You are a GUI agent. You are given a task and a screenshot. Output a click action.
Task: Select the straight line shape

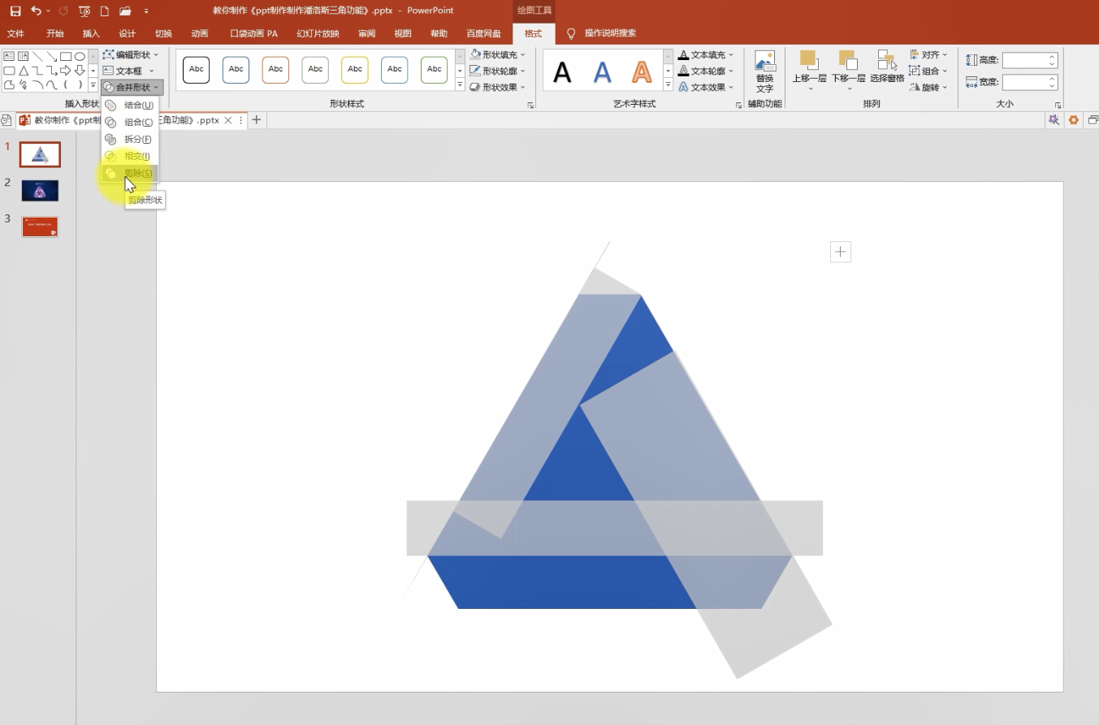37,56
